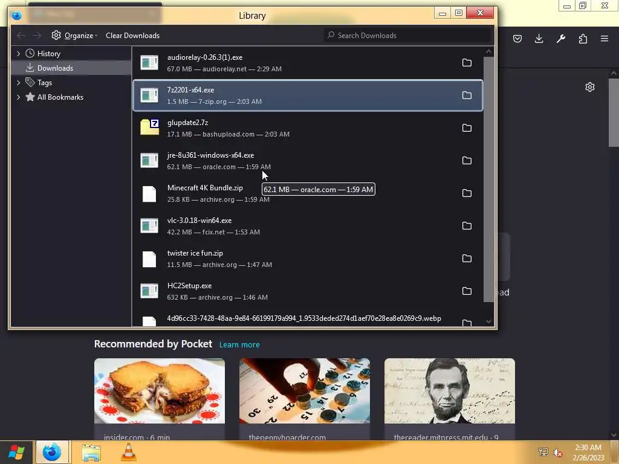Click the Minecraft 4K Bundle.zip file icon
The height and width of the screenshot is (464, 619).
(149, 194)
